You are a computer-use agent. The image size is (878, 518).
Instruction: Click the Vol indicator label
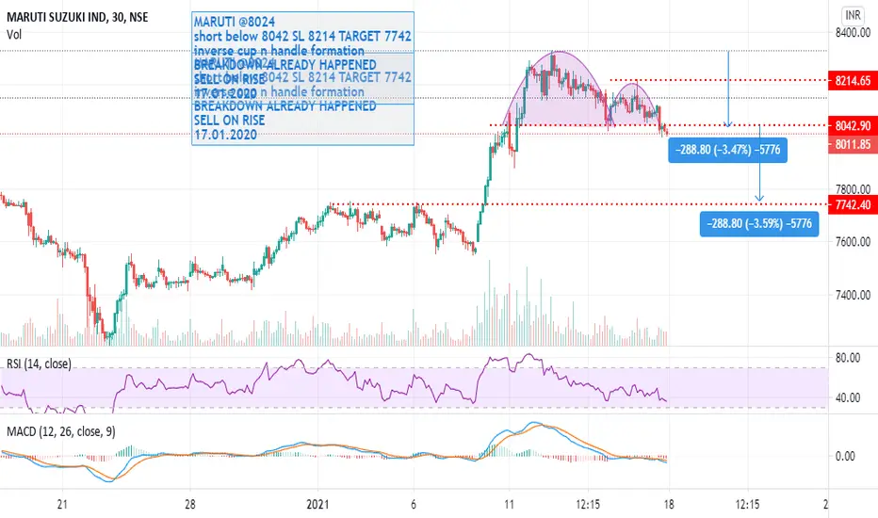[14, 35]
